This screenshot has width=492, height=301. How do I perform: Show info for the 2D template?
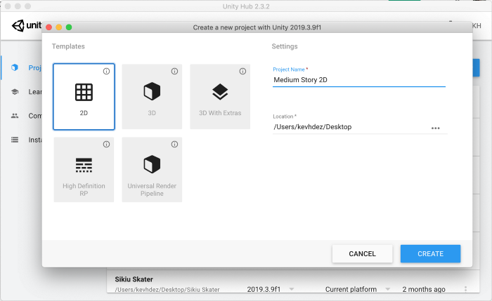click(x=106, y=72)
